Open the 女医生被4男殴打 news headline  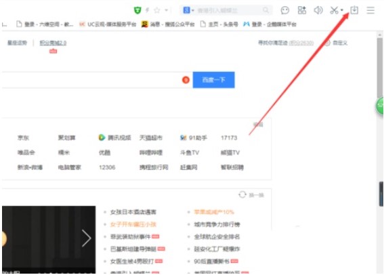132,261
